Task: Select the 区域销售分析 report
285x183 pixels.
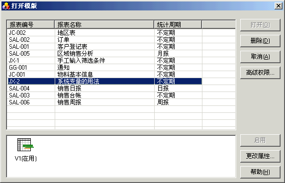Action: (x=75, y=54)
